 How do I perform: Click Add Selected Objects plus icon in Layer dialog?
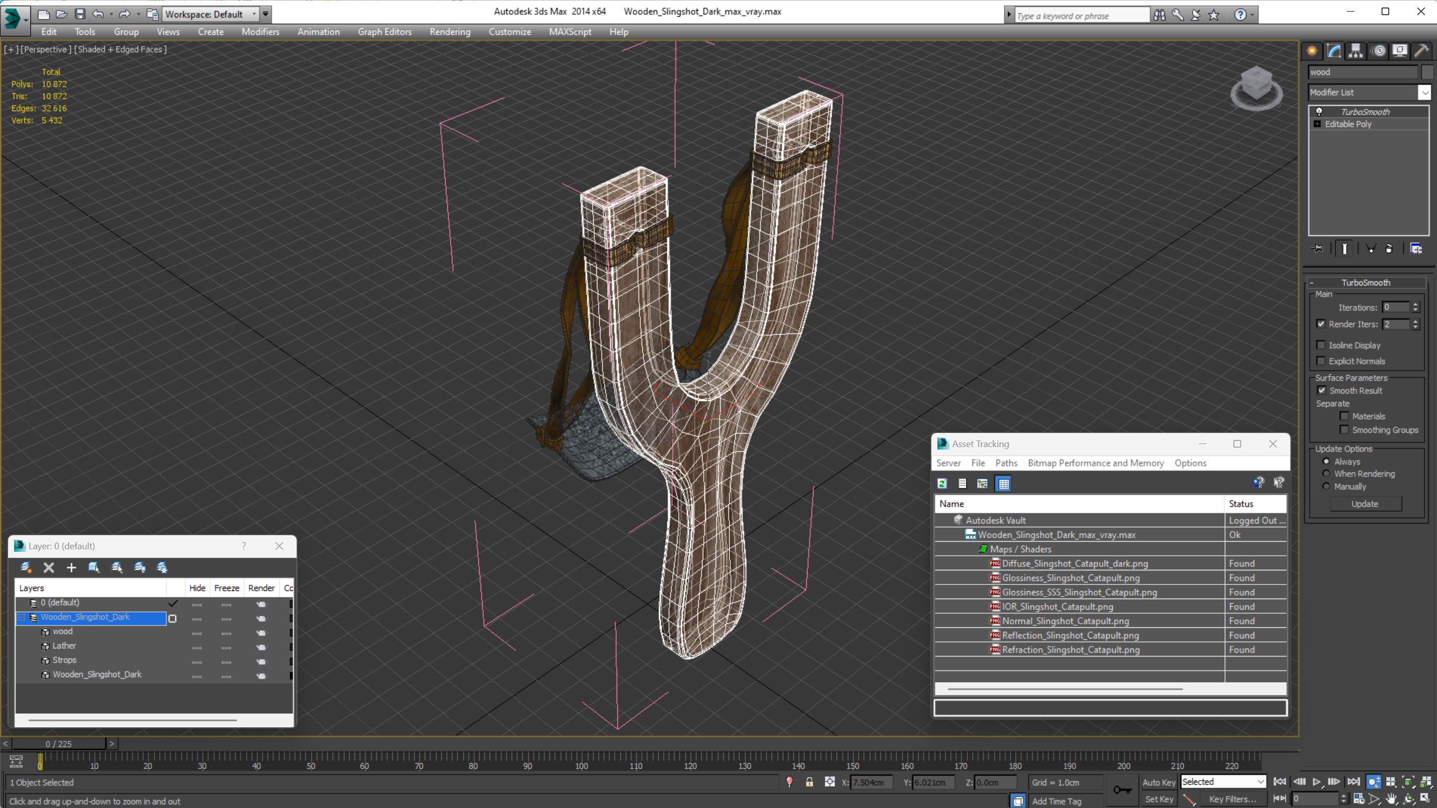71,568
